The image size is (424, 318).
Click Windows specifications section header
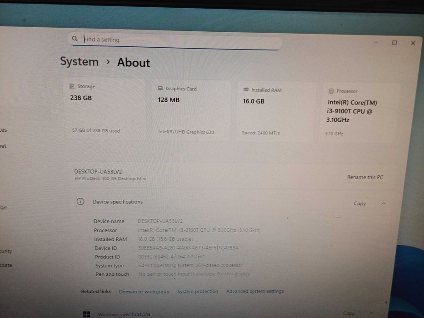(x=124, y=314)
